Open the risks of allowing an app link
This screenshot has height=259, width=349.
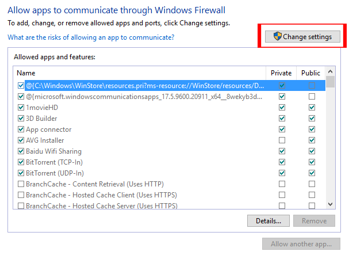(91, 37)
